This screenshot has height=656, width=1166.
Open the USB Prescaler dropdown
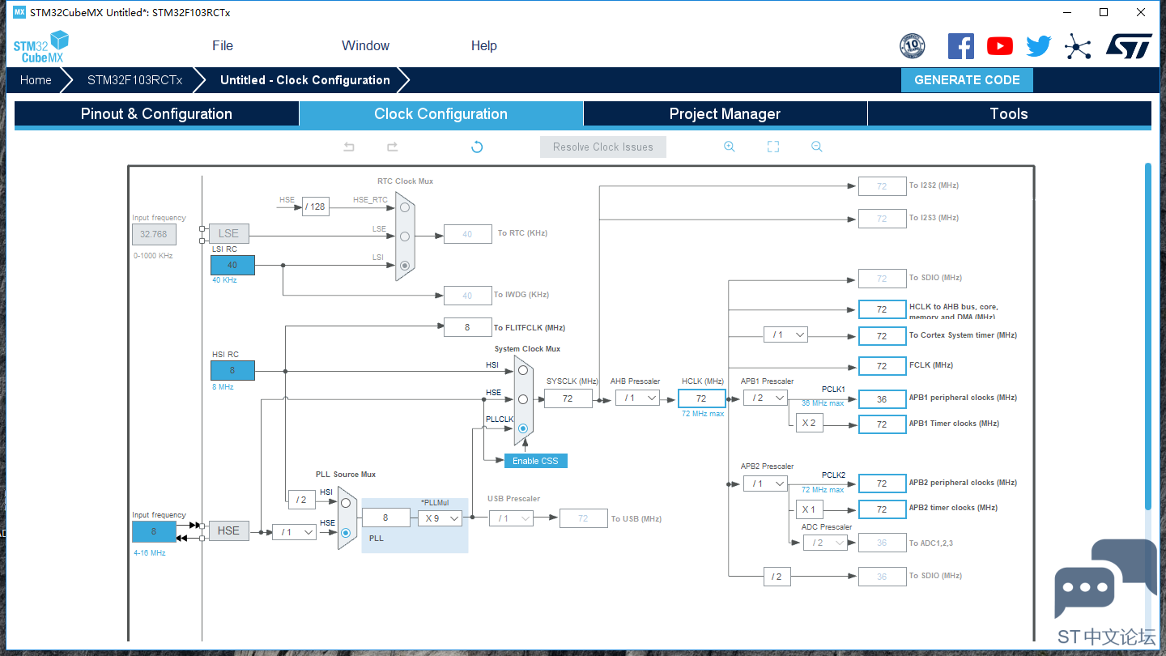pyautogui.click(x=511, y=518)
